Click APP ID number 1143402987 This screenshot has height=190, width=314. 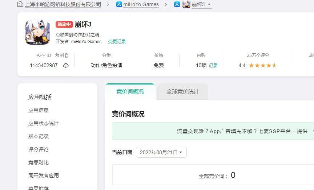click(x=44, y=65)
